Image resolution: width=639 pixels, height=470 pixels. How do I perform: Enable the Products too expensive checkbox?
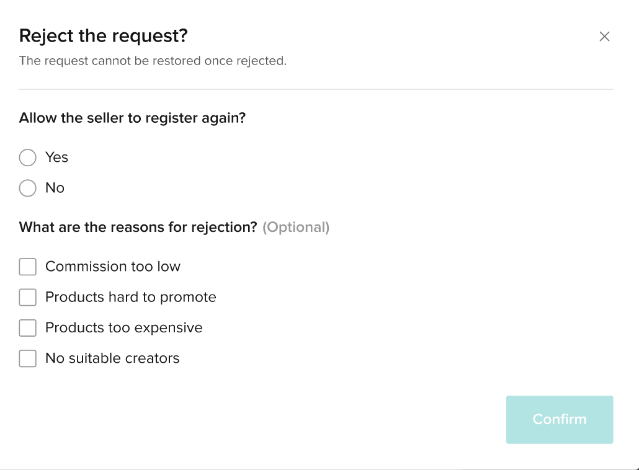(x=28, y=328)
